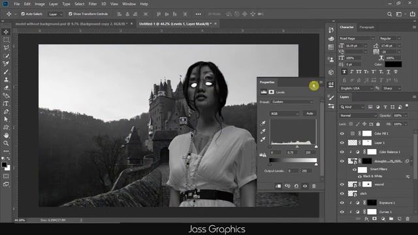Open the File menu
Screen dimensions: 418x235
17,4
